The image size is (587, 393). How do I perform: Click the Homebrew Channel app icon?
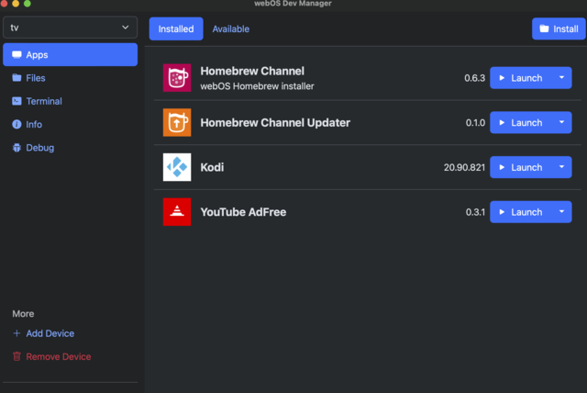177,78
